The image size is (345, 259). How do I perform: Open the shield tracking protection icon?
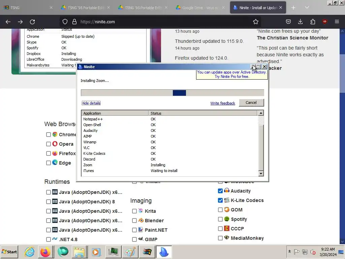[x=65, y=22]
